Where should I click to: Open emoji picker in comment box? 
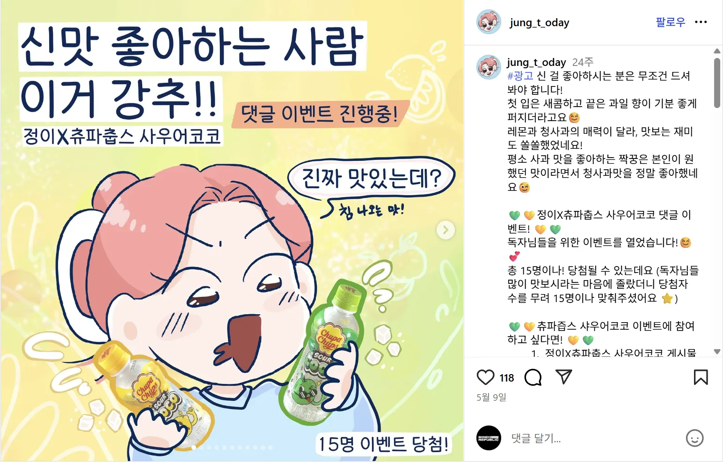[x=694, y=438]
